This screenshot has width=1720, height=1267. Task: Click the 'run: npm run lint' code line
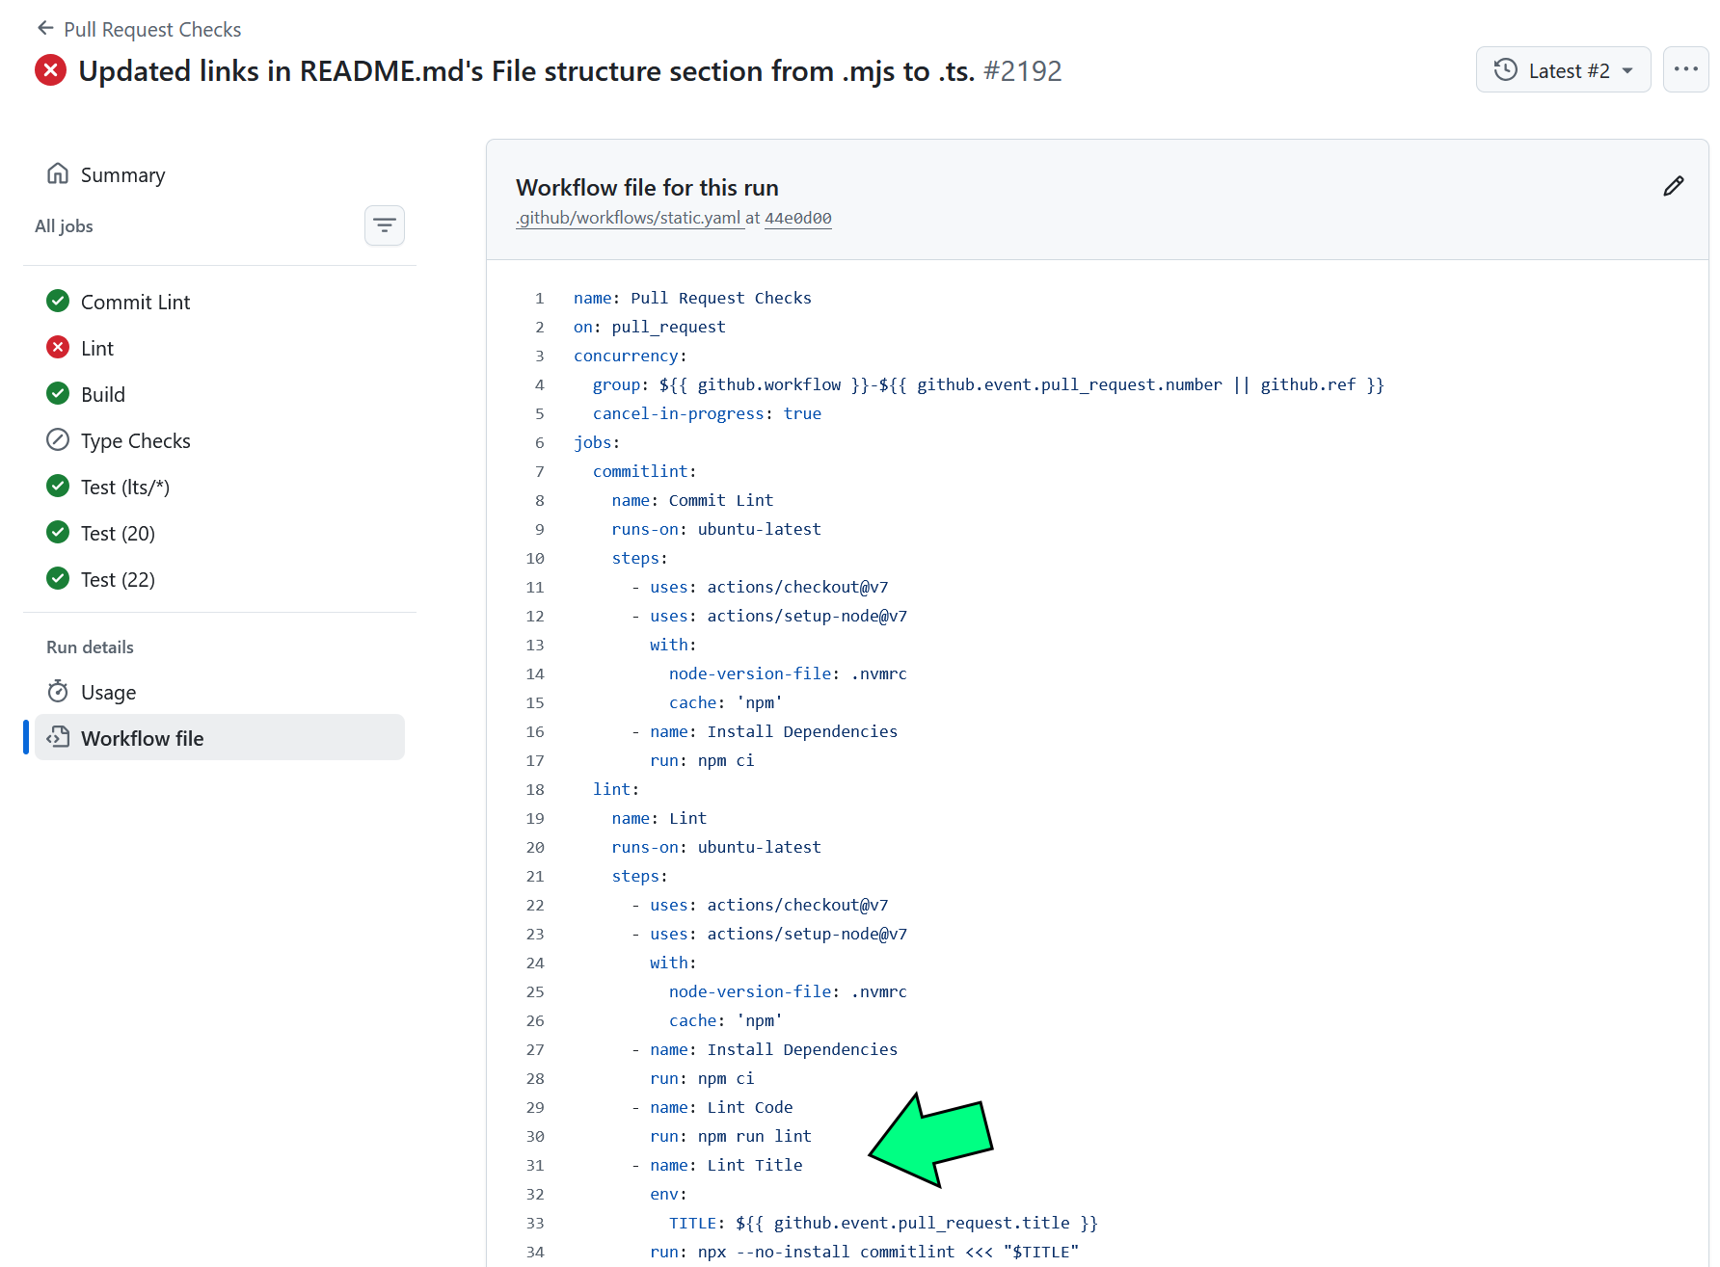[731, 1136]
